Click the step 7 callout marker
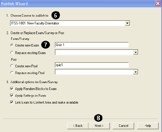This screenshot has height=132, width=162. click(45, 45)
